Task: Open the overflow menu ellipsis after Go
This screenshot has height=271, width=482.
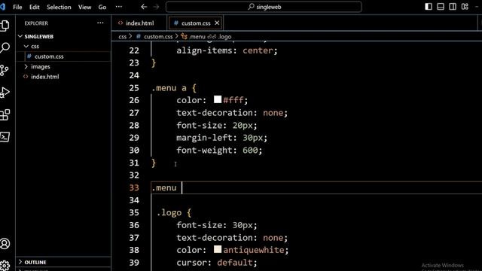Action: coord(119,7)
